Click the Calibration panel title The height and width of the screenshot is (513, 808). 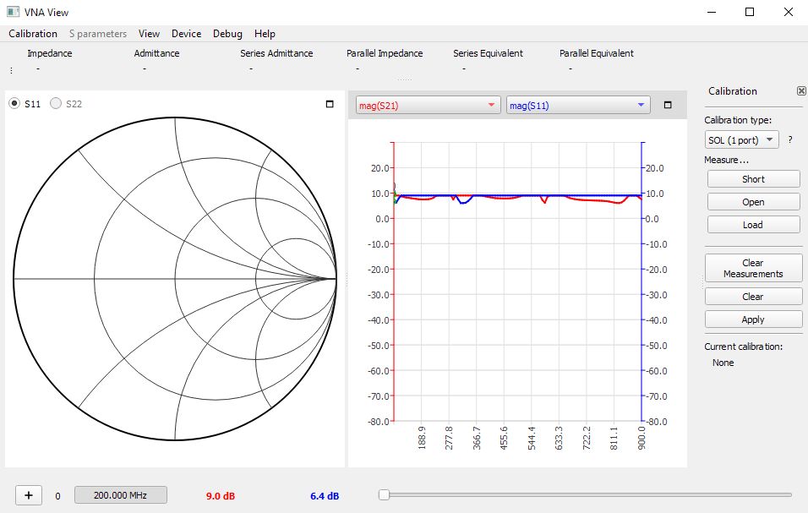(x=733, y=91)
